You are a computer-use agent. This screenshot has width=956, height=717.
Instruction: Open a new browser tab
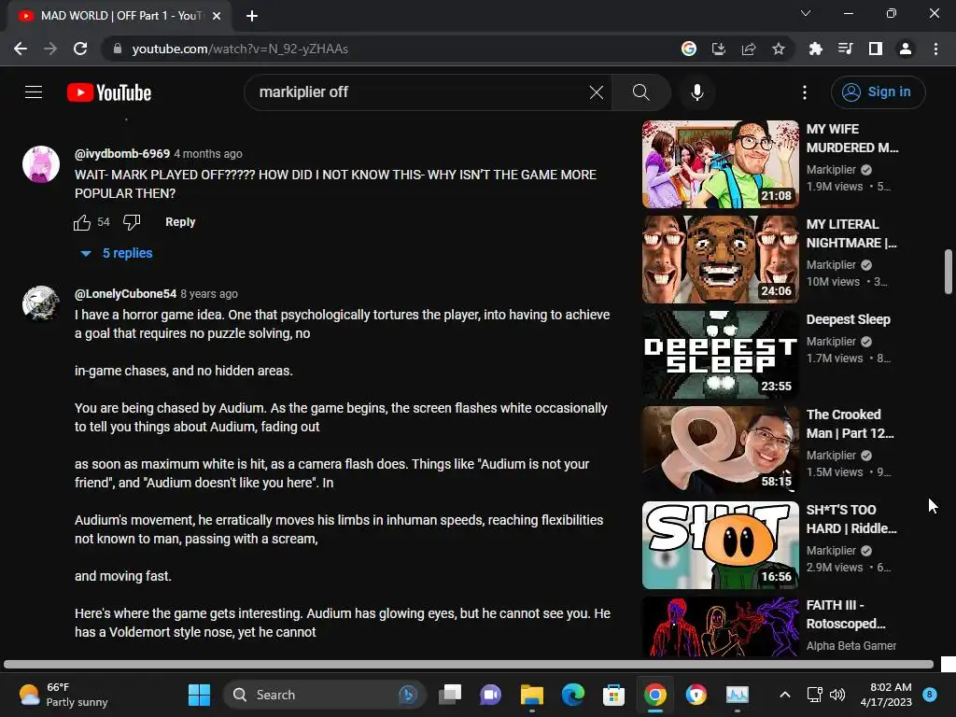pos(252,16)
